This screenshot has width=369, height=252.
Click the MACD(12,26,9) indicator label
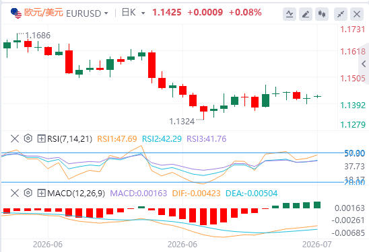point(76,194)
